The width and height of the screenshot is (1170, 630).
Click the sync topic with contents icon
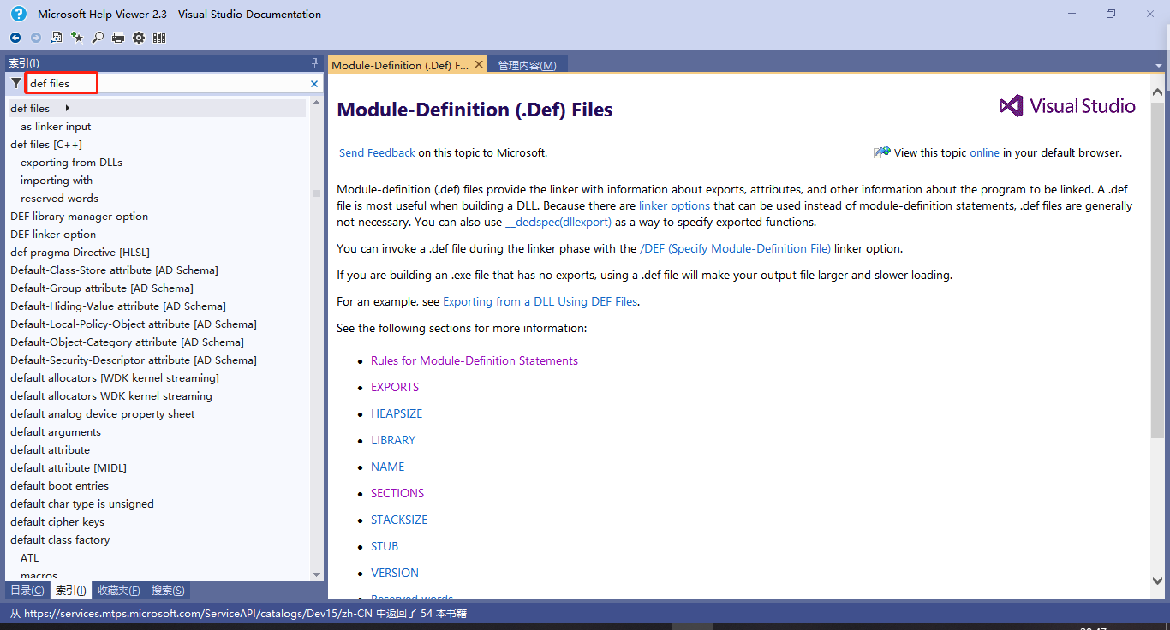click(57, 38)
